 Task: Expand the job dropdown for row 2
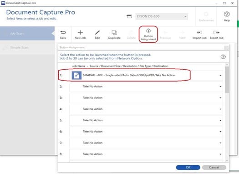[220, 87]
